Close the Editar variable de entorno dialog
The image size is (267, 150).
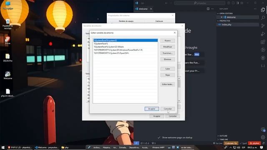[x=174, y=32]
